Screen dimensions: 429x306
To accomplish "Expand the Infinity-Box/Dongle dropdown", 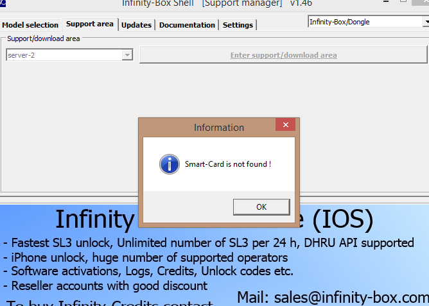I will (x=426, y=22).
